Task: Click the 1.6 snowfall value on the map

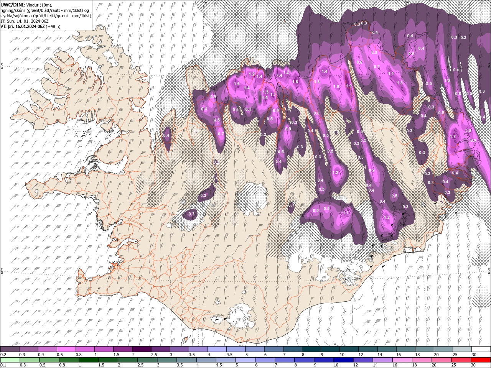Action: point(237,84)
